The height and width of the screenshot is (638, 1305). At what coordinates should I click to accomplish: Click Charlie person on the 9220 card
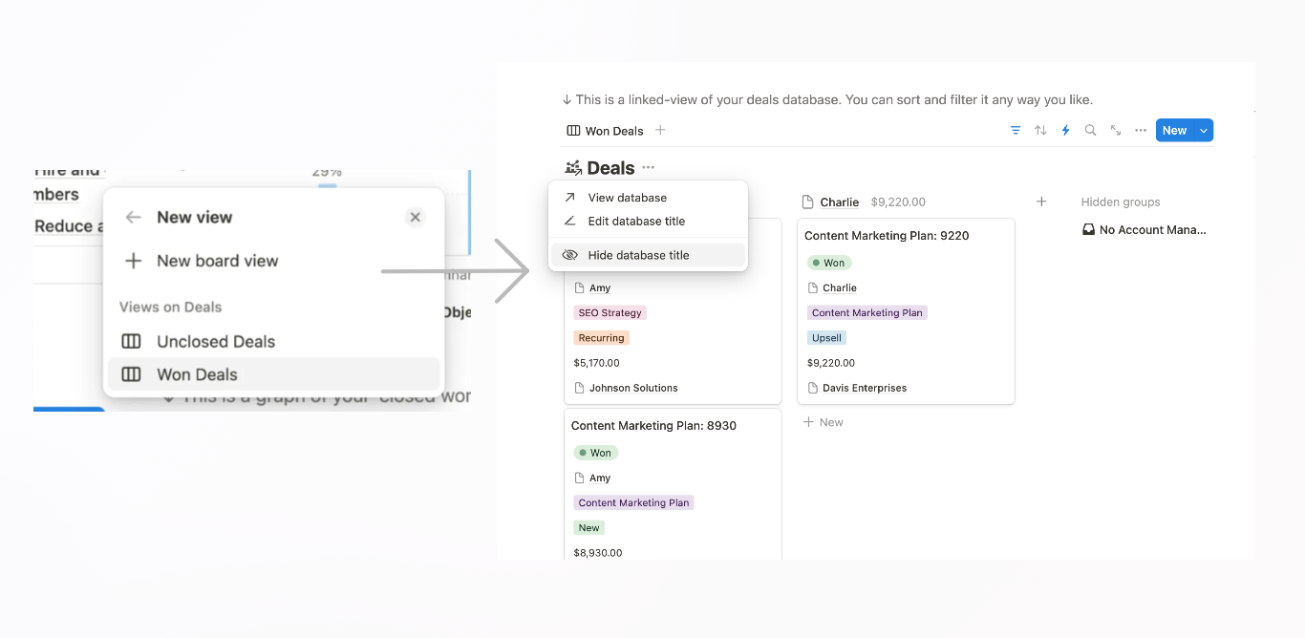coord(832,287)
